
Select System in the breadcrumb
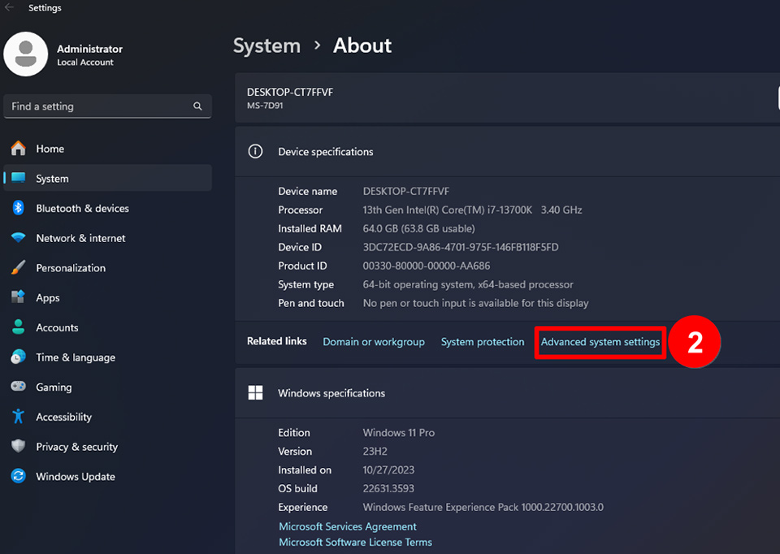pos(266,45)
